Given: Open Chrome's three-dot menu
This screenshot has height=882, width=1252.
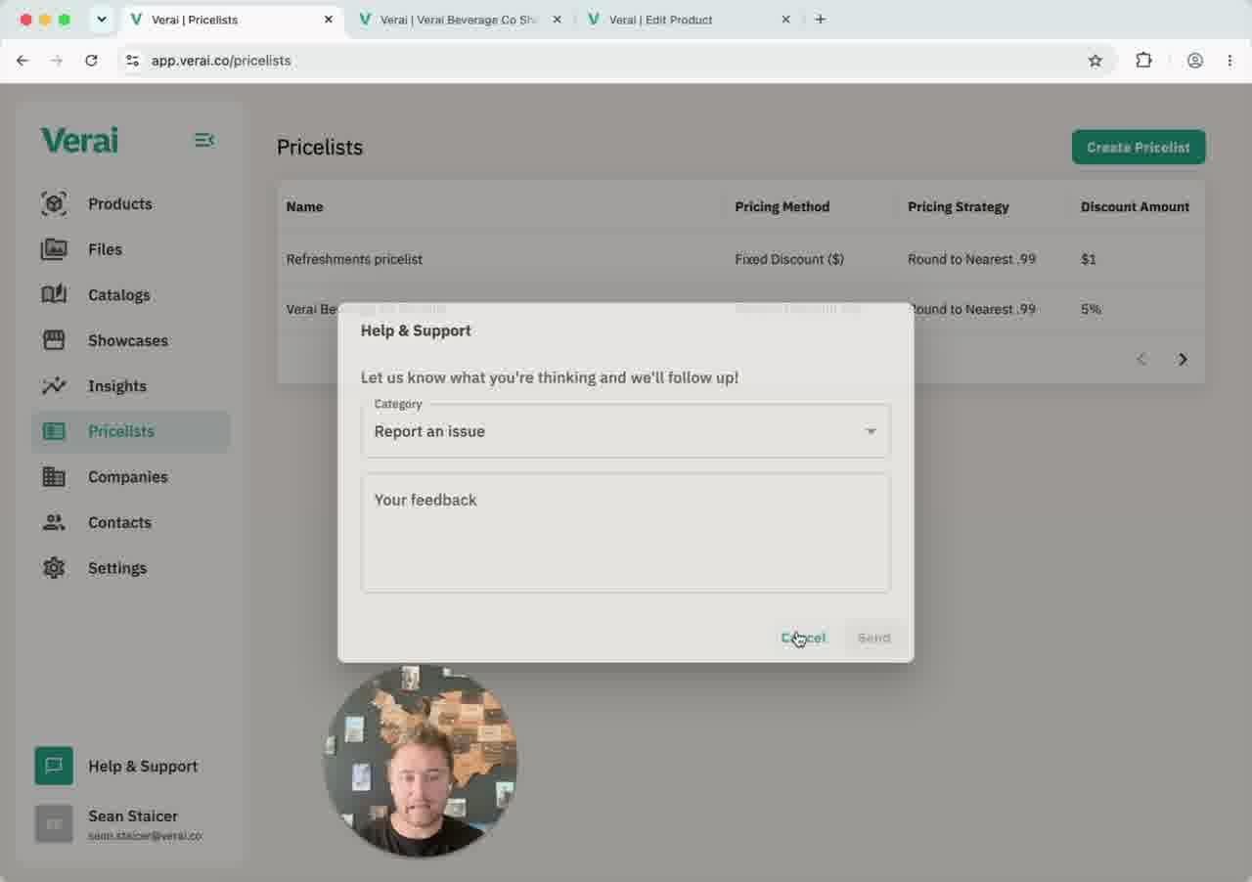Looking at the screenshot, I should (1230, 61).
